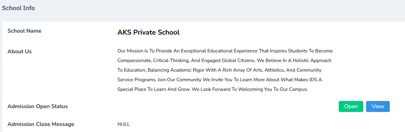Screen dimensions: 405x132
Task: Click the word "Athletics" in About Us text
Action: pyautogui.click(x=274, y=70)
